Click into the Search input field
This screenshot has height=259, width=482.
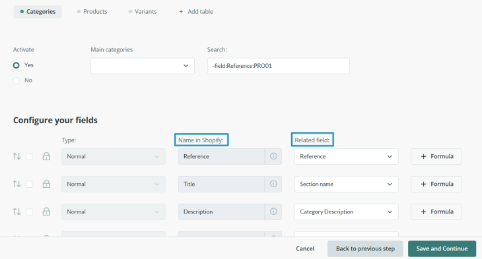pos(279,66)
